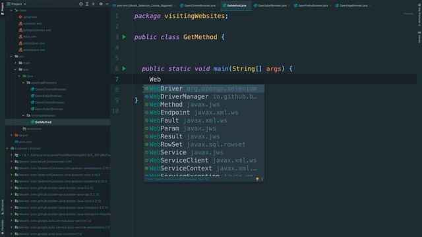Image resolution: width=422 pixels, height=237 pixels.
Task: Click class name GetMethod in editor
Action: pyautogui.click(x=200, y=37)
